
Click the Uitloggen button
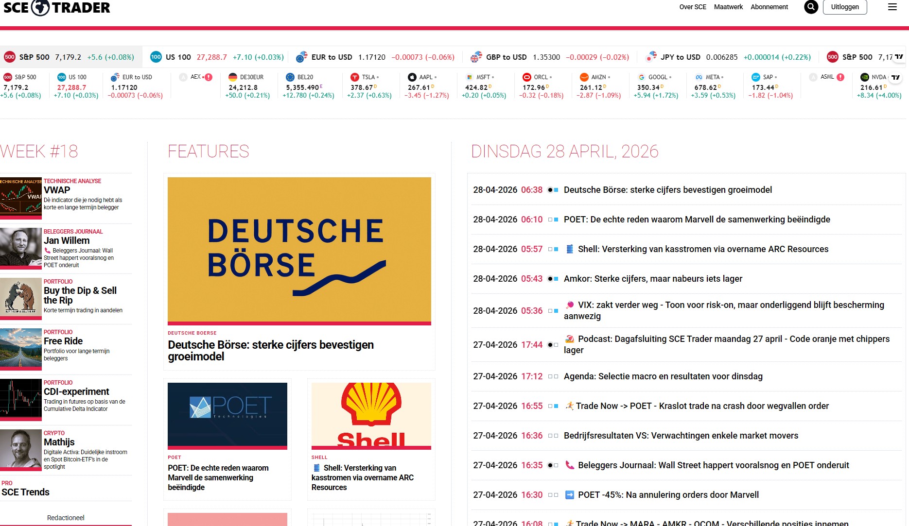click(x=845, y=7)
